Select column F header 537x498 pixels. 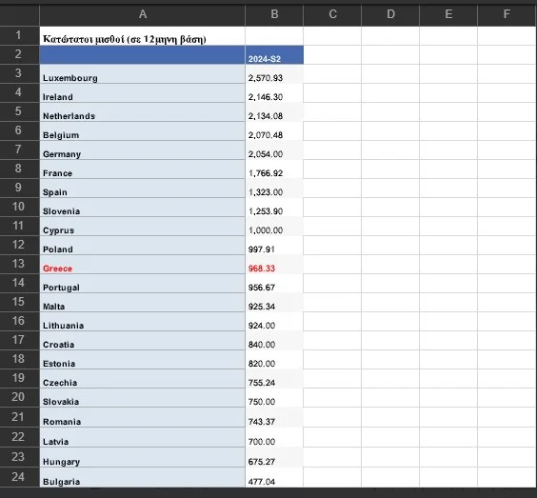[x=507, y=14]
